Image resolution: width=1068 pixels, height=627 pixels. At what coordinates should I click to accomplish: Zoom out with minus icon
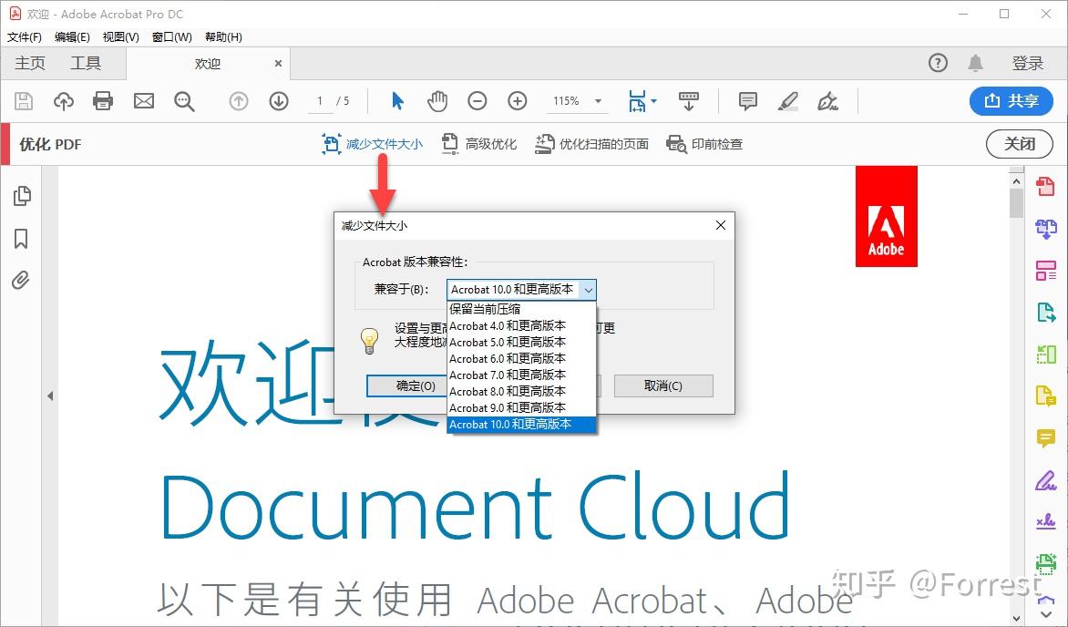coord(478,101)
